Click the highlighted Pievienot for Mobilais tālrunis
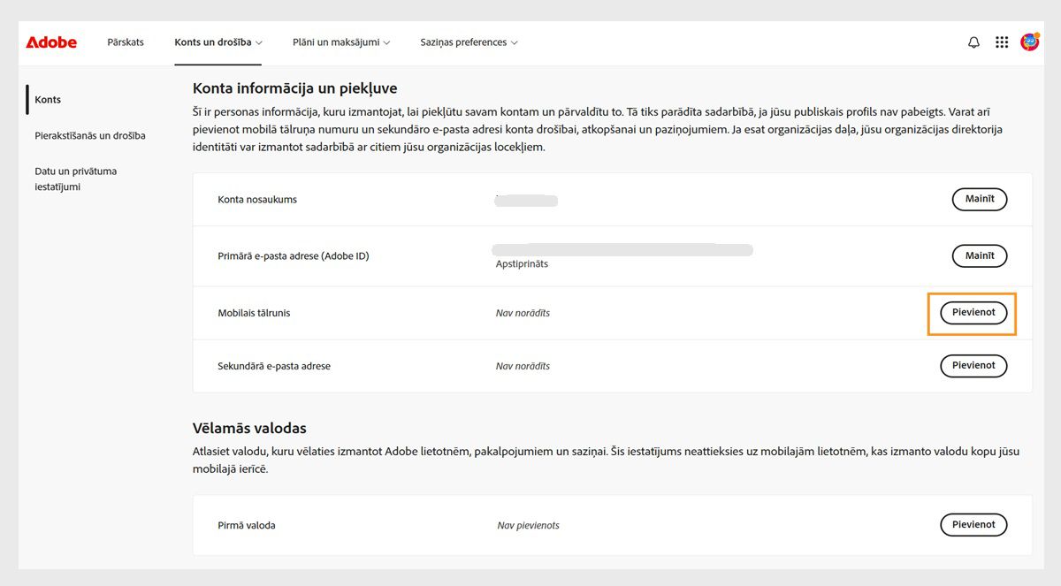The image size is (1061, 586). click(x=973, y=312)
